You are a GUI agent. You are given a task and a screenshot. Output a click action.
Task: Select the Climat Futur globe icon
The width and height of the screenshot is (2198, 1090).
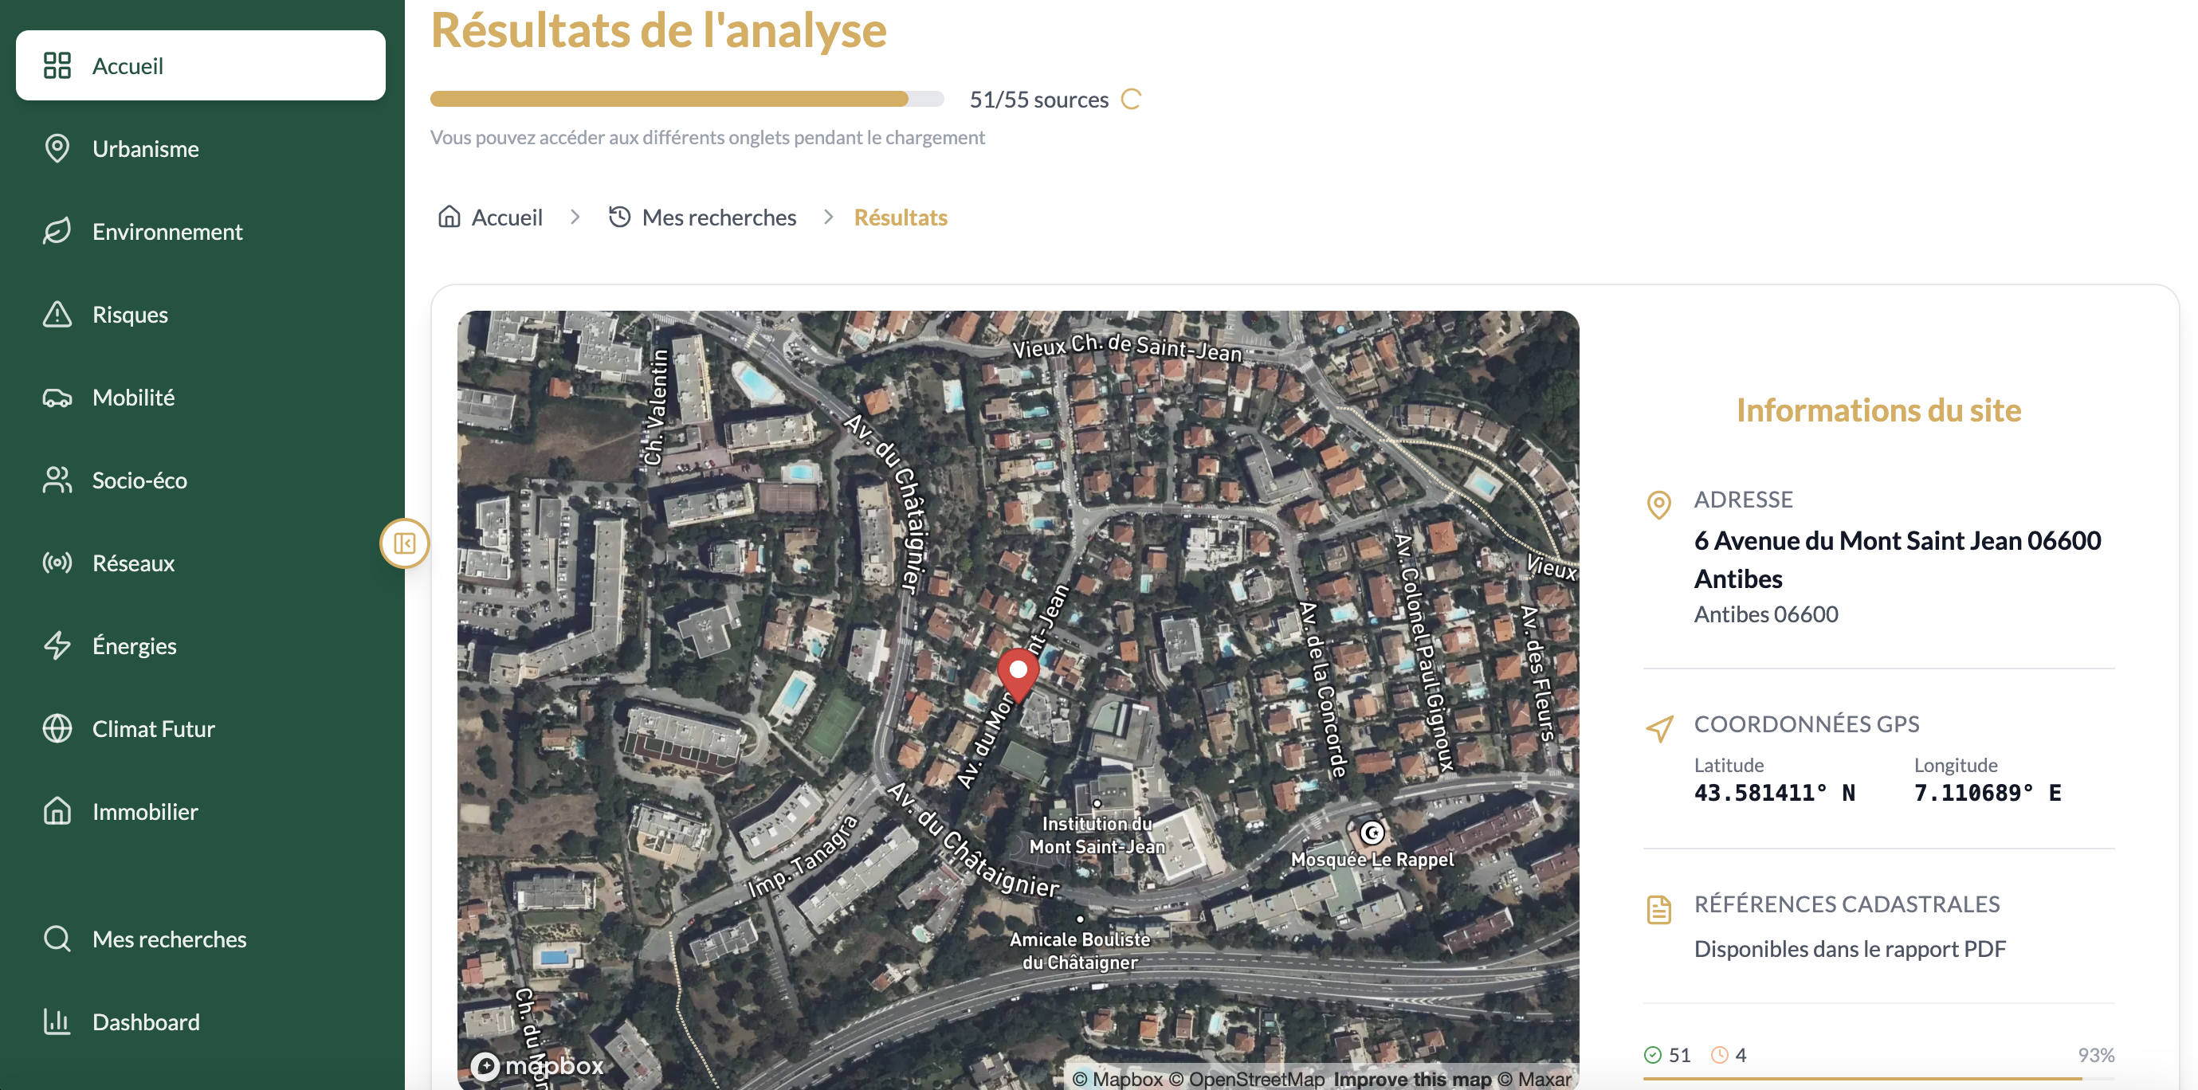coord(57,728)
